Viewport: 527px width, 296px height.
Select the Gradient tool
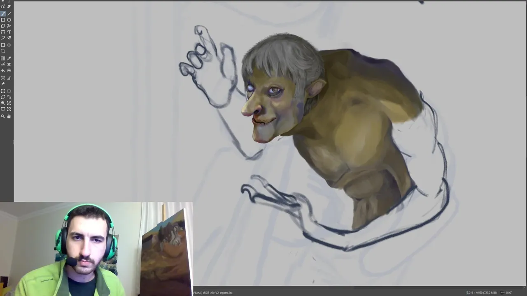(x=3, y=58)
